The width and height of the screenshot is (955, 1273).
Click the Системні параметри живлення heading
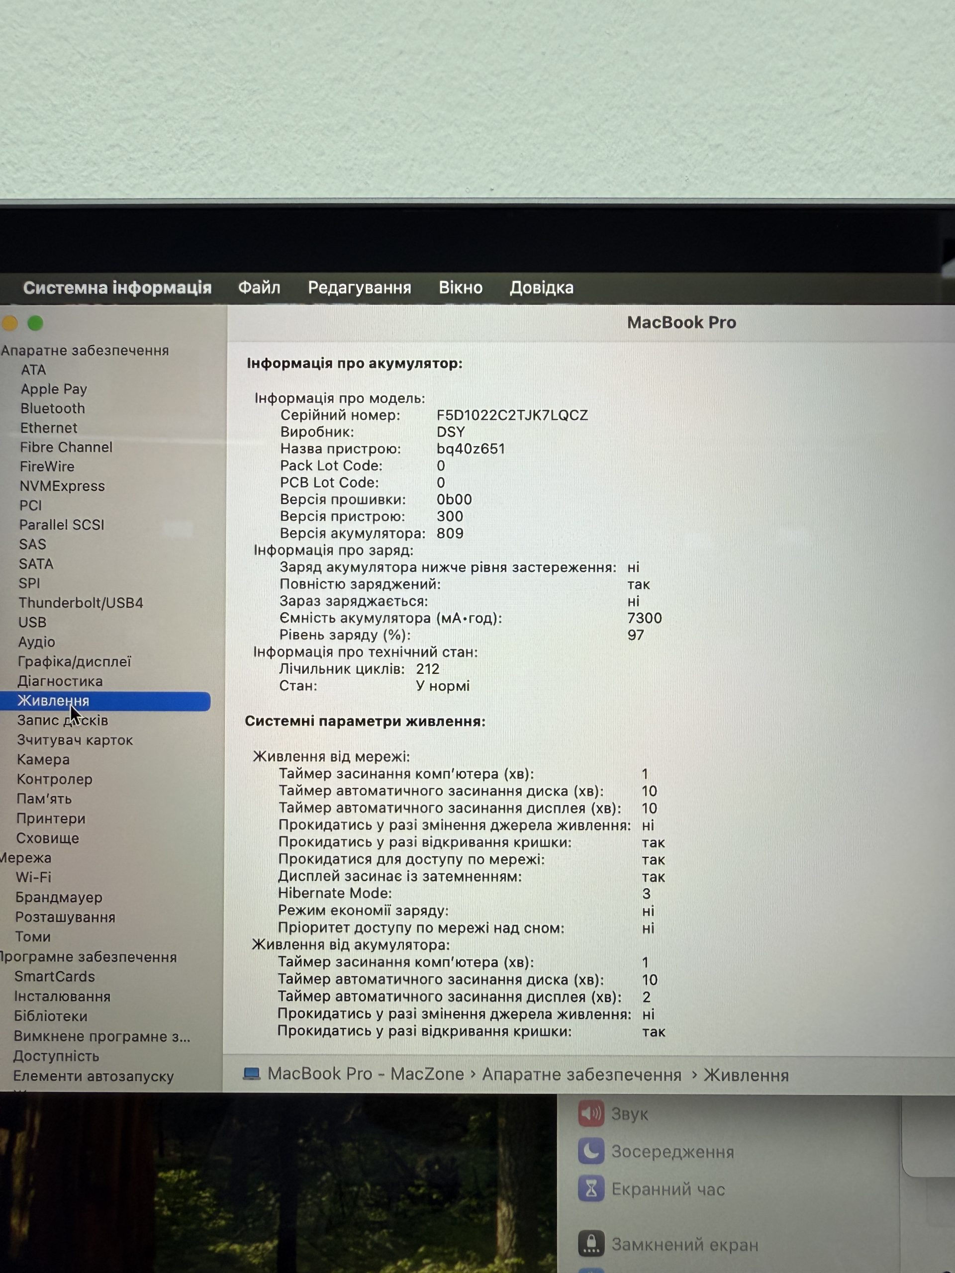pos(365,722)
